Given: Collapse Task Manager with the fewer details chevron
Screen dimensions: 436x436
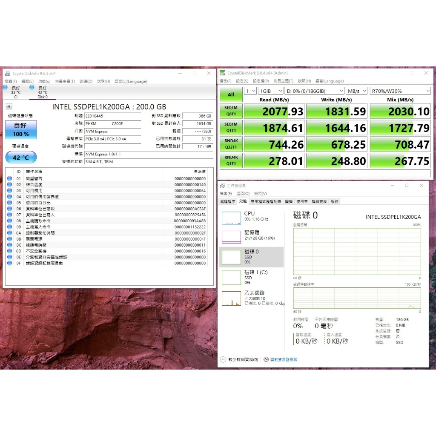Looking at the screenshot, I should pyautogui.click(x=223, y=359).
